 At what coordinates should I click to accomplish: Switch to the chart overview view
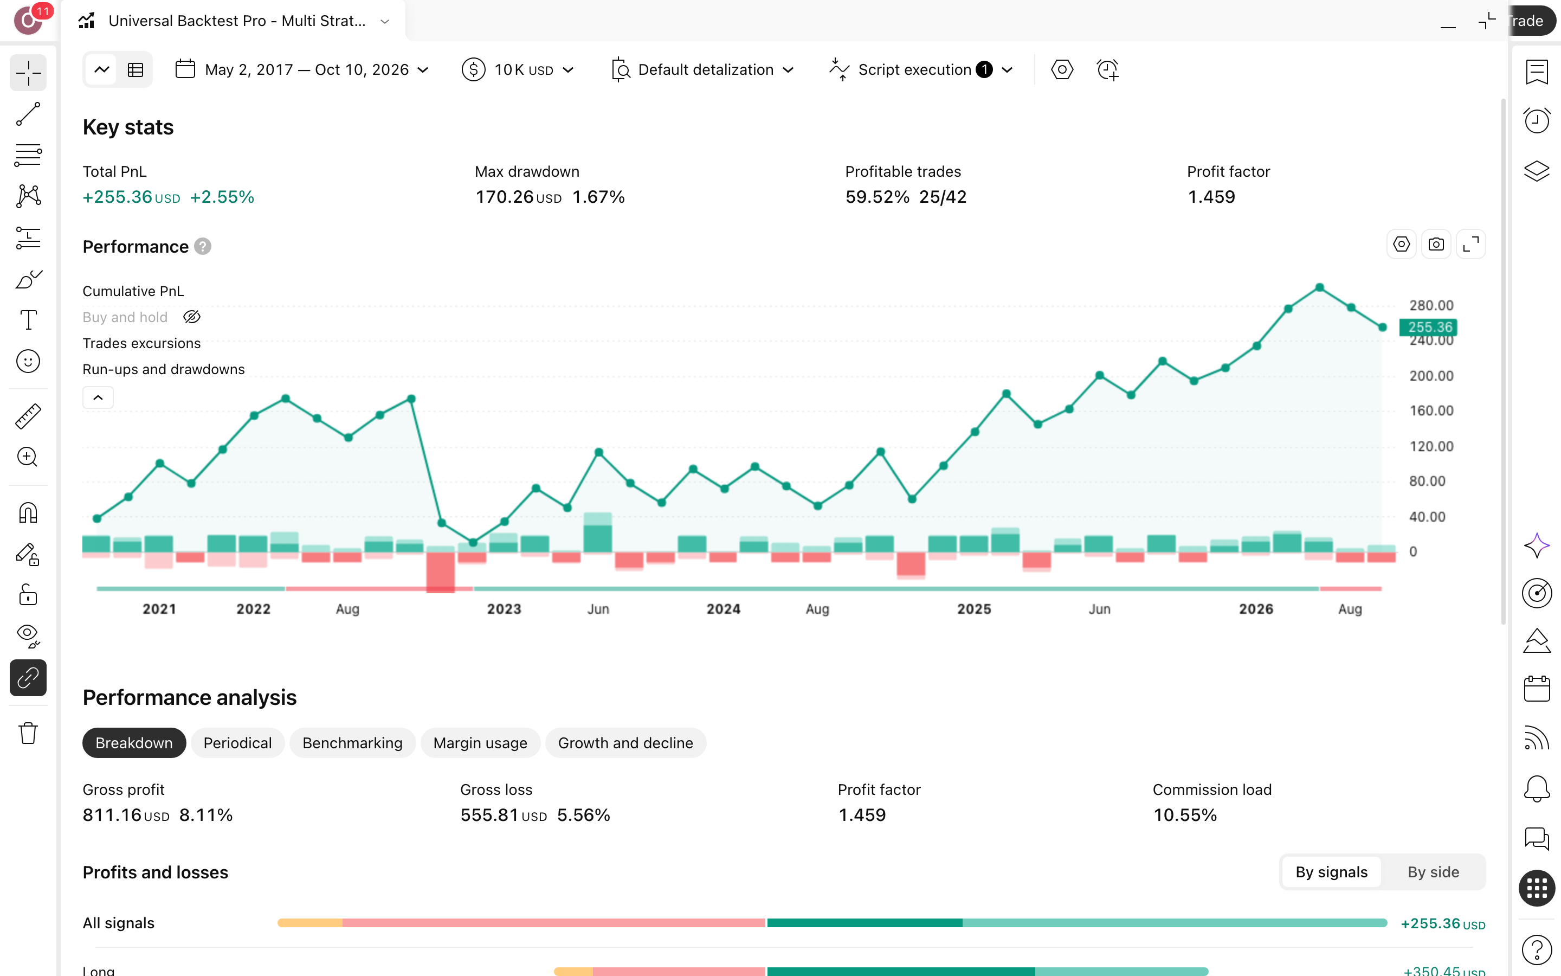click(x=101, y=70)
